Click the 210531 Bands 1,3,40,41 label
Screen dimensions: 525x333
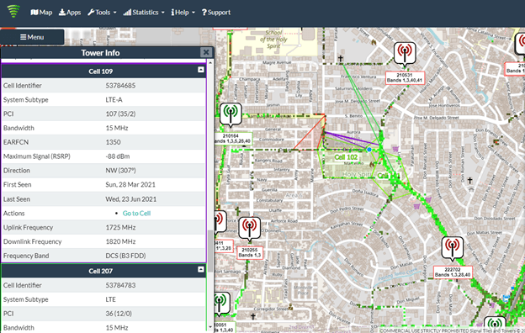pyautogui.click(x=405, y=77)
